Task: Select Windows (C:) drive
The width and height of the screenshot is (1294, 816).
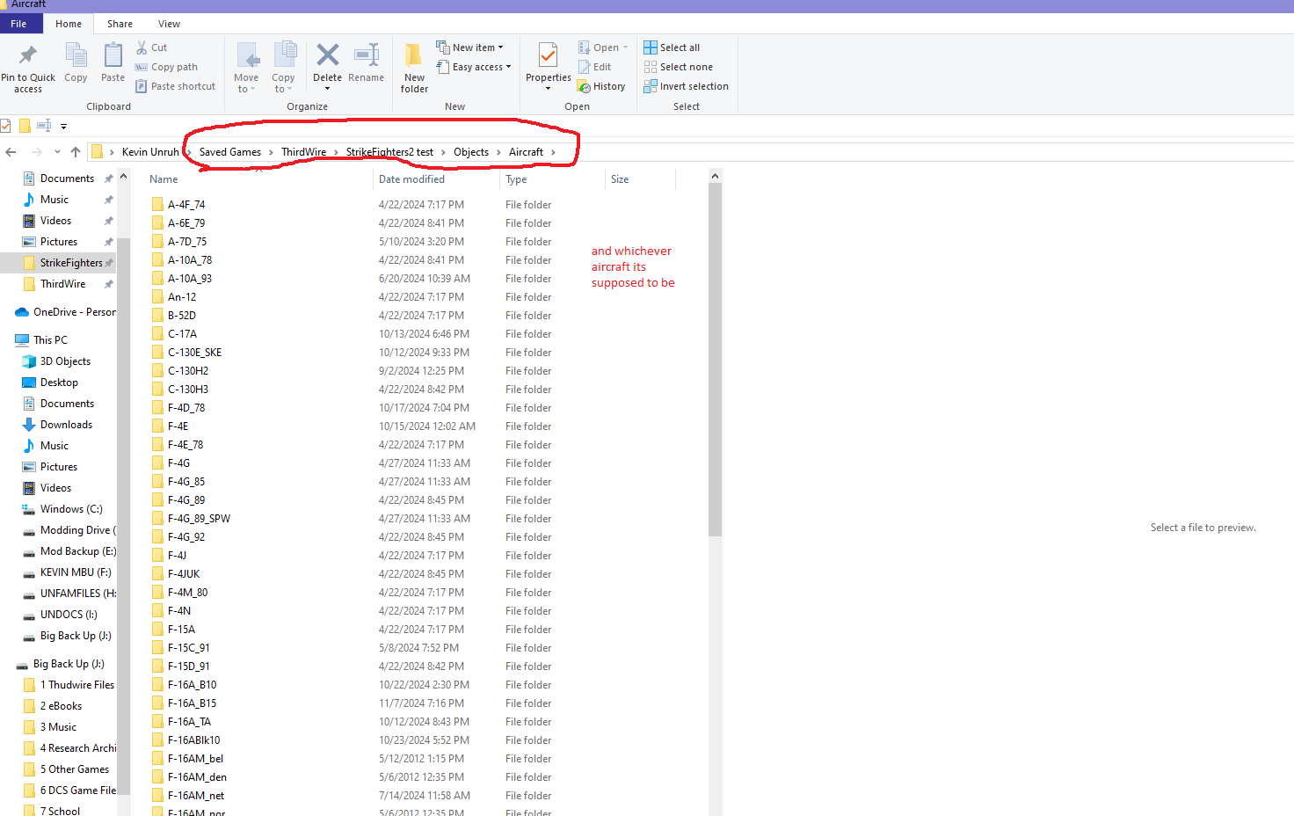Action: (71, 509)
